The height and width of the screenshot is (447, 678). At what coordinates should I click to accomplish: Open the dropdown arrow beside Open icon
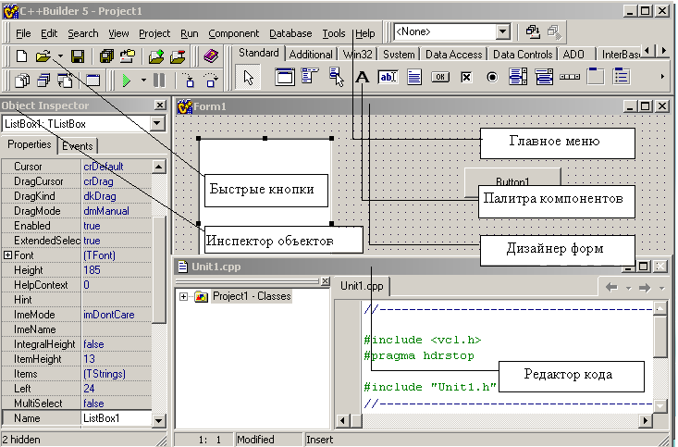(x=60, y=56)
